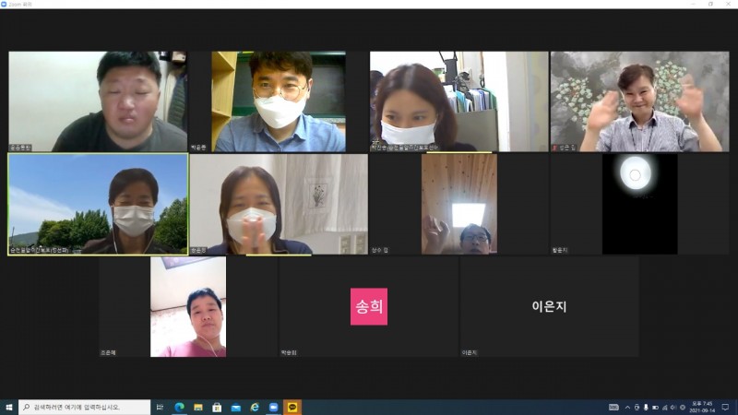Select the masked woman by the bookshelf's tile
This screenshot has width=738, height=415.
(458, 101)
